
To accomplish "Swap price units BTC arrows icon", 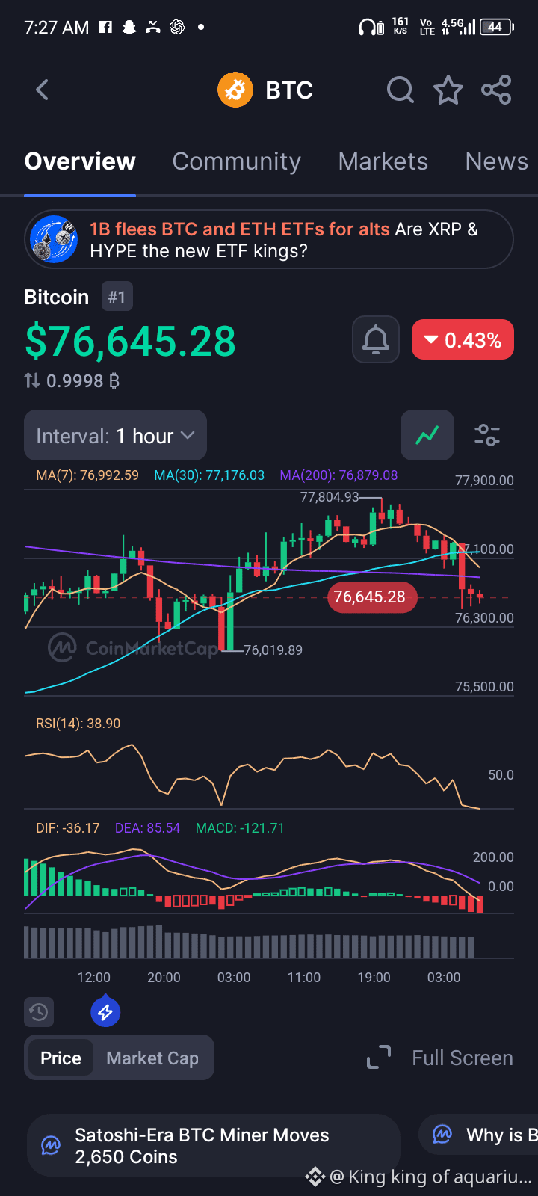I will click(32, 381).
